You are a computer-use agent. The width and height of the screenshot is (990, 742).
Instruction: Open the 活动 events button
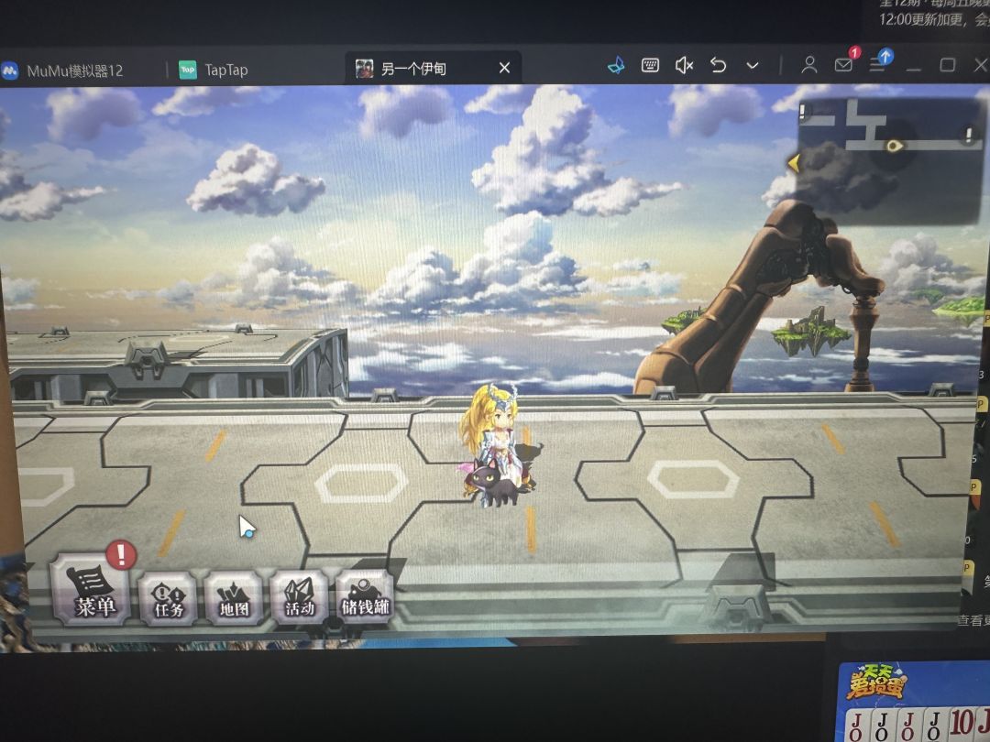tap(299, 597)
